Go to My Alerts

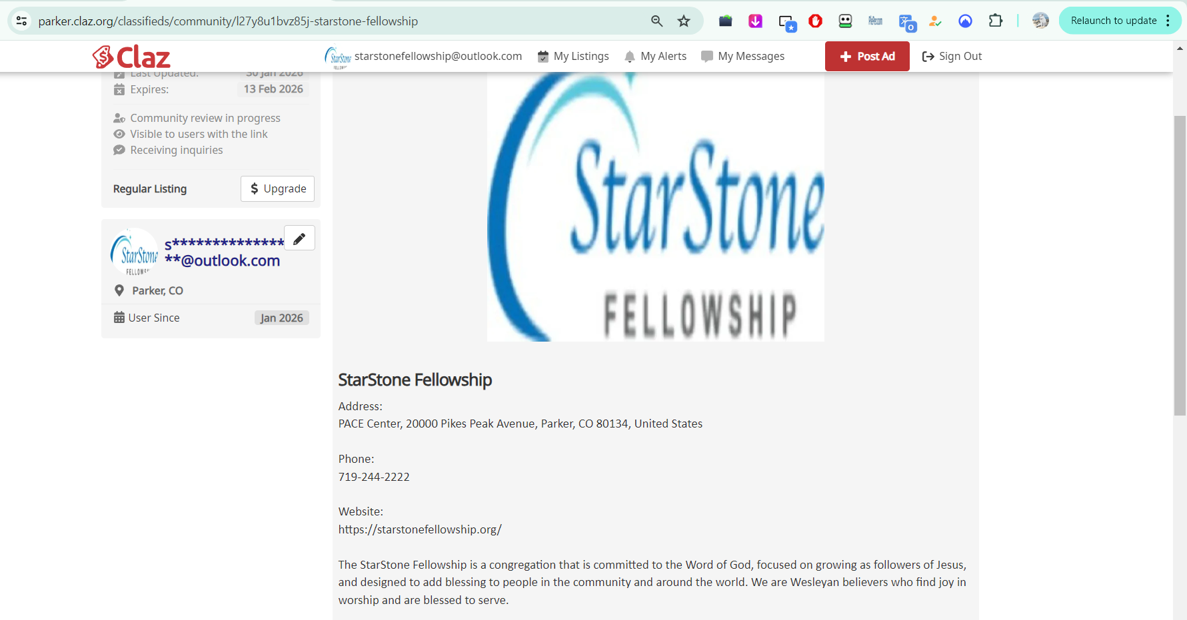point(655,57)
